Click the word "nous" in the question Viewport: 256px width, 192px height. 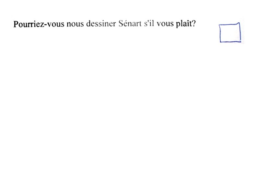(75, 24)
